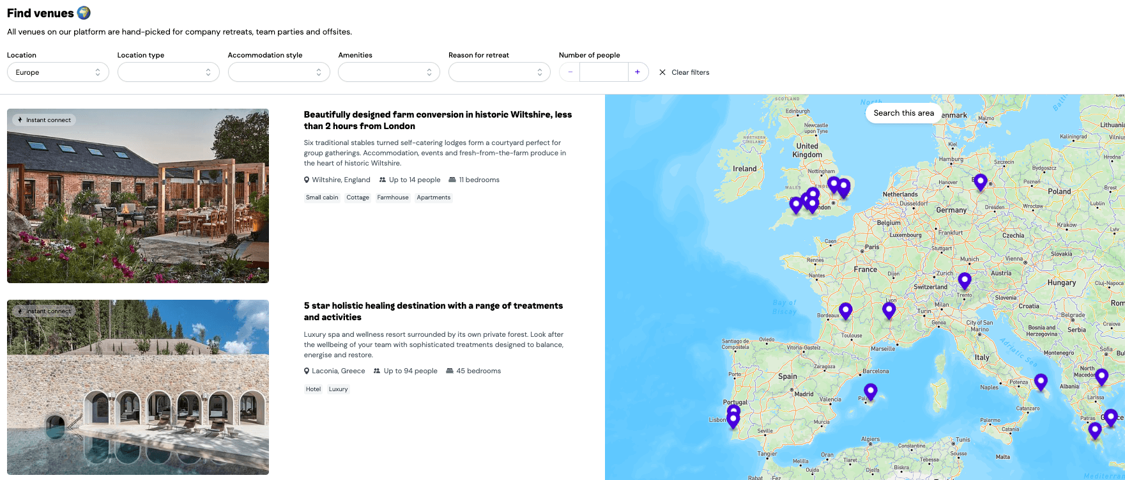Viewport: 1125px width, 480px height.
Task: Click the map pin near Bordeaux
Action: pyautogui.click(x=845, y=310)
